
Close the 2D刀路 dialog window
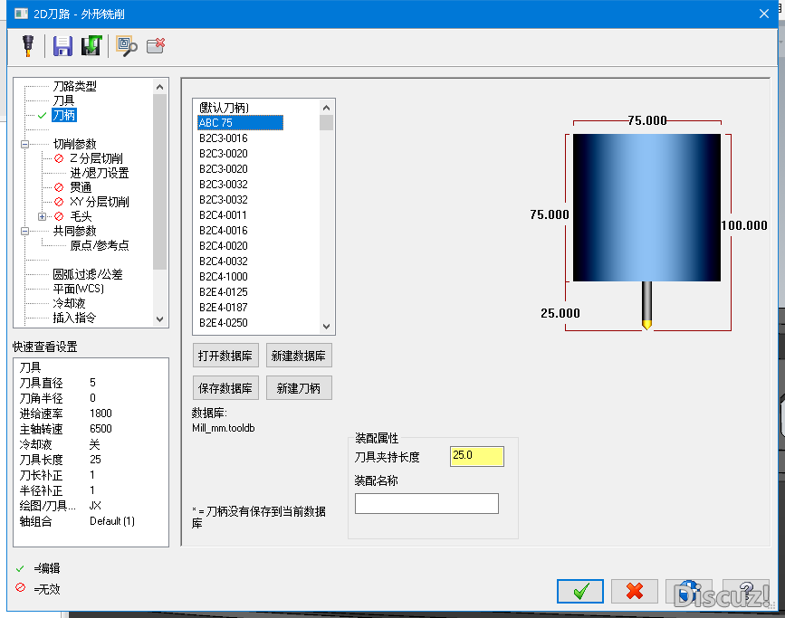click(x=764, y=14)
